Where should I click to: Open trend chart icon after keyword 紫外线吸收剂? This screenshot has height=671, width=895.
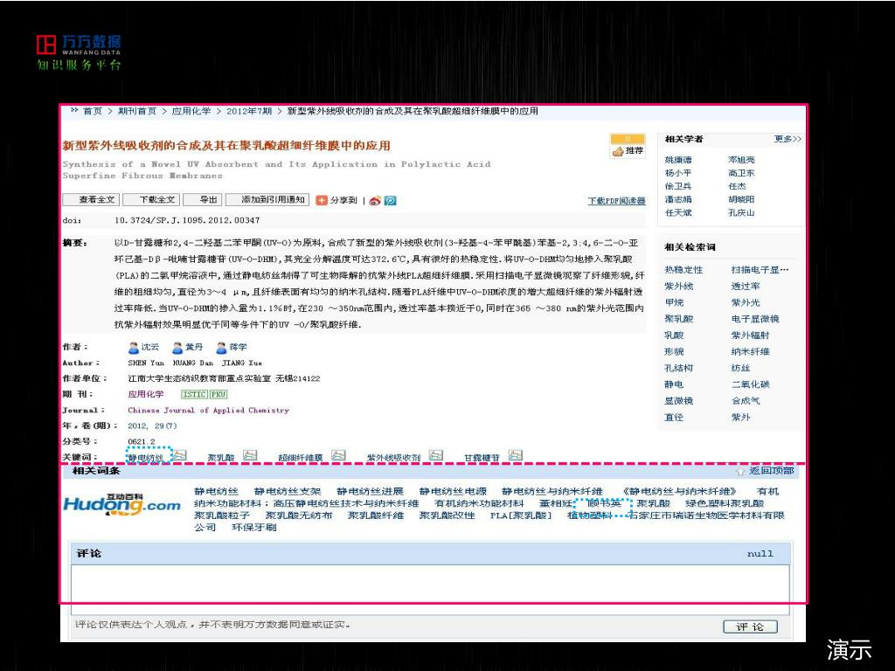click(436, 455)
